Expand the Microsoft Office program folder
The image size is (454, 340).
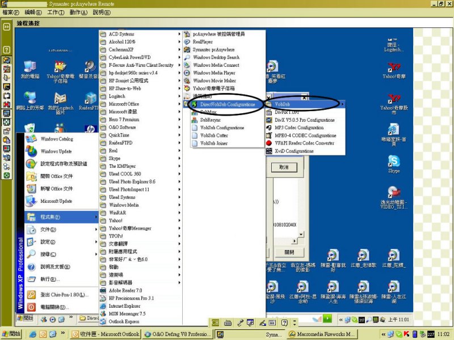[124, 104]
